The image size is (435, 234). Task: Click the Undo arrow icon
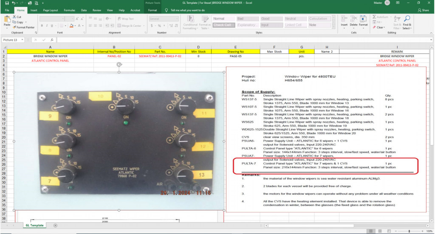pyautogui.click(x=13, y=3)
